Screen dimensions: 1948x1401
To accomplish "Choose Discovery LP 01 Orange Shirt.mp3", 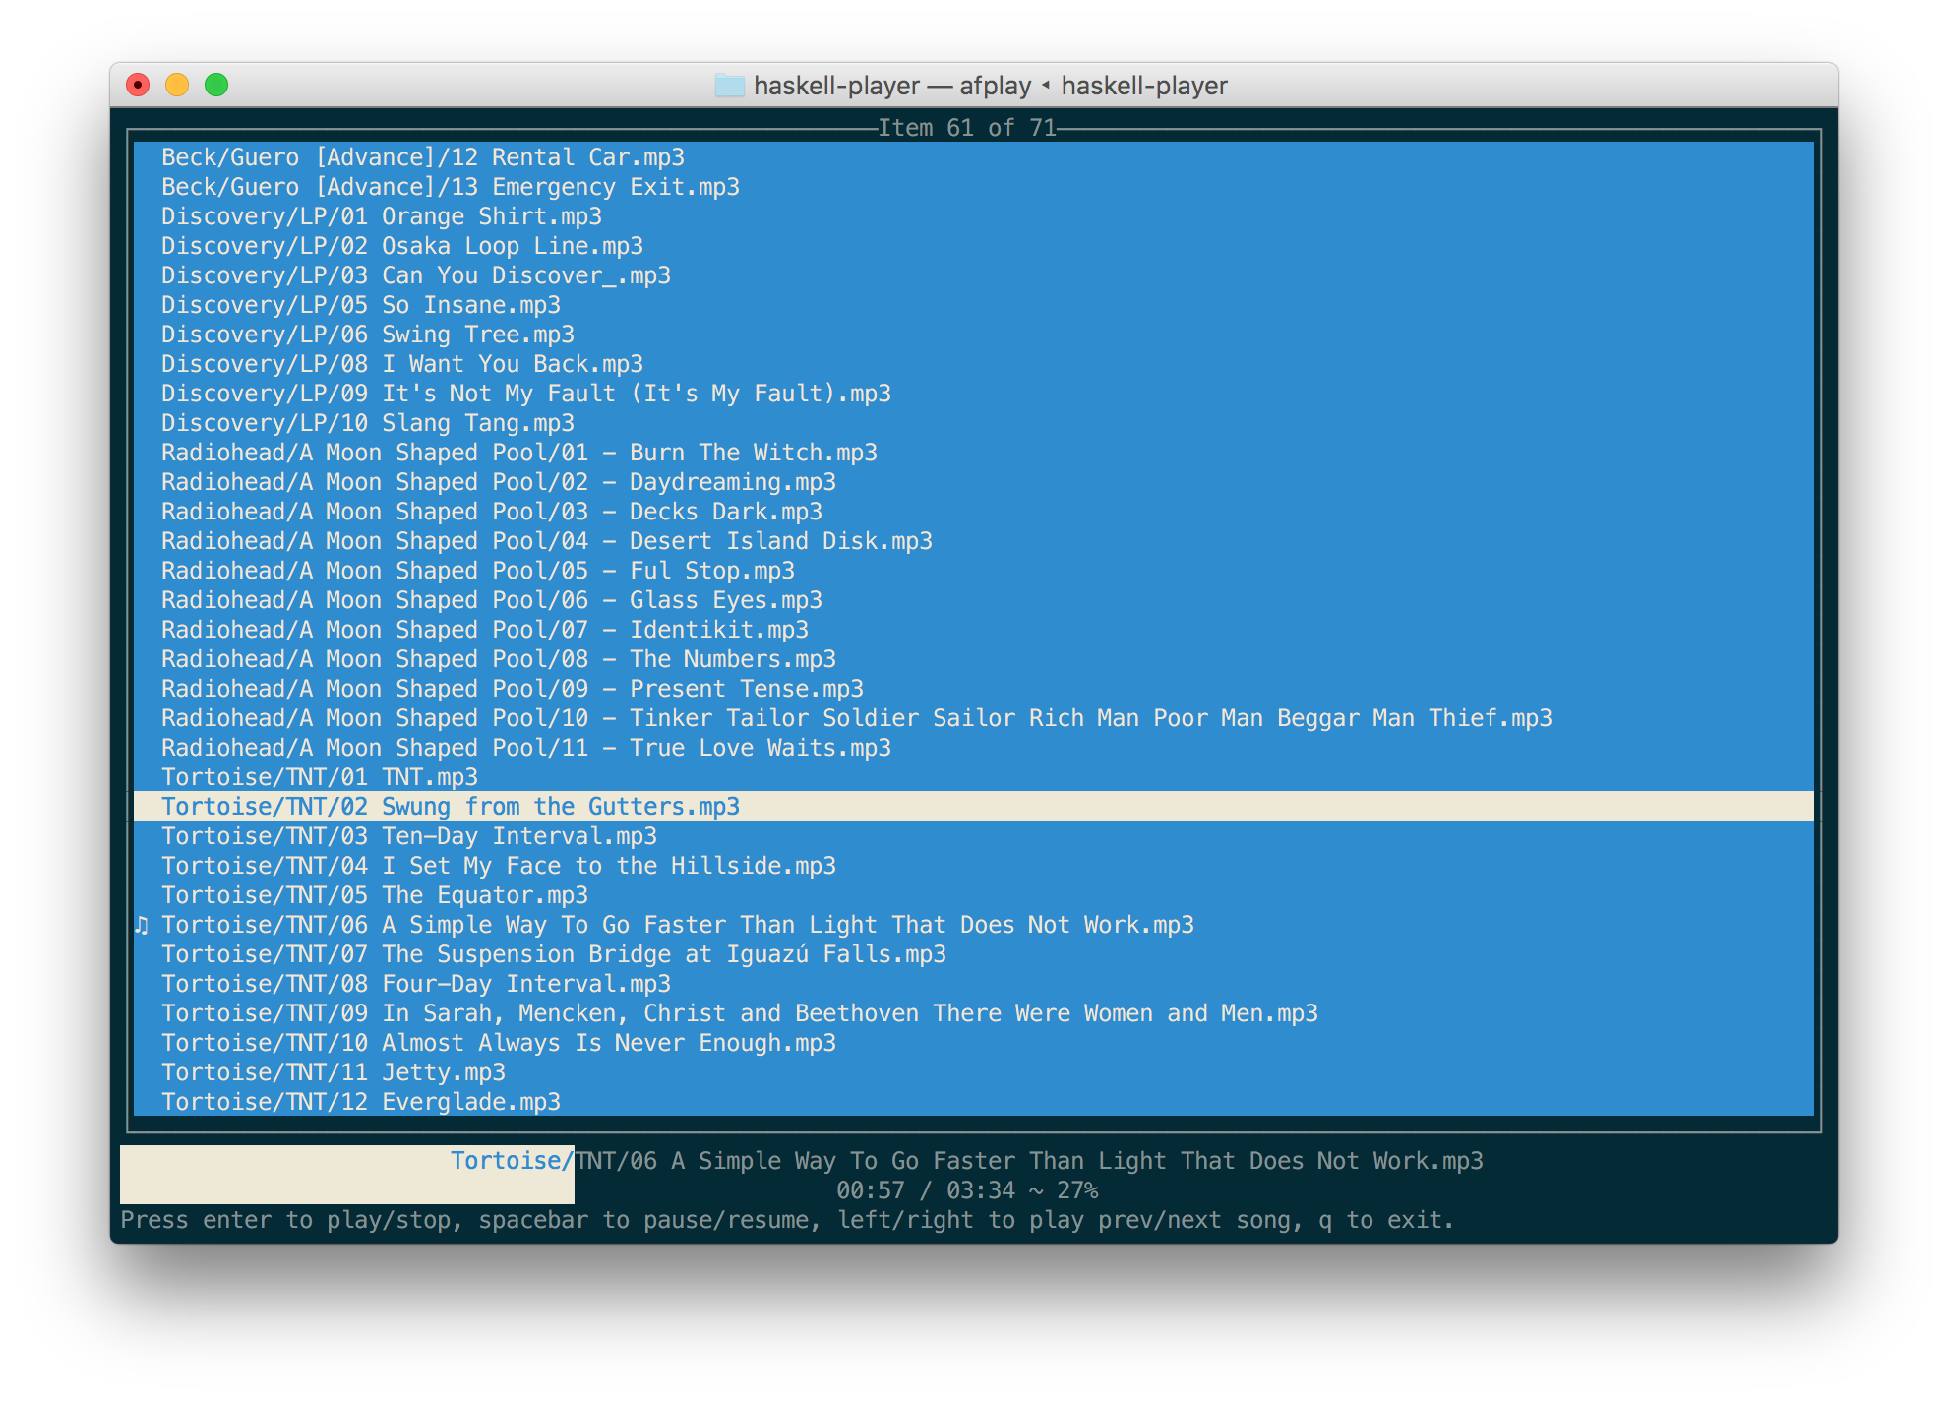I will (x=381, y=216).
